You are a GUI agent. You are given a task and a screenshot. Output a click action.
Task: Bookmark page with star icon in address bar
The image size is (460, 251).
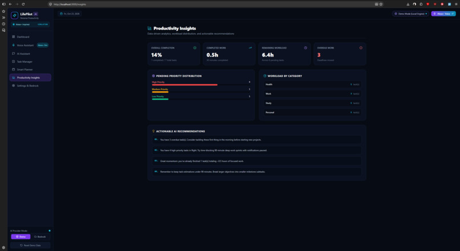[381, 4]
